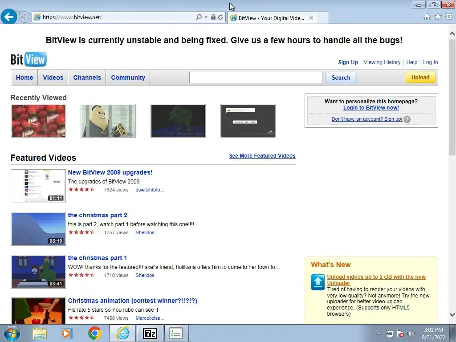456x342 pixels.
Task: Open the gray 'sorry' recently viewed thumbnail
Action: point(248,120)
